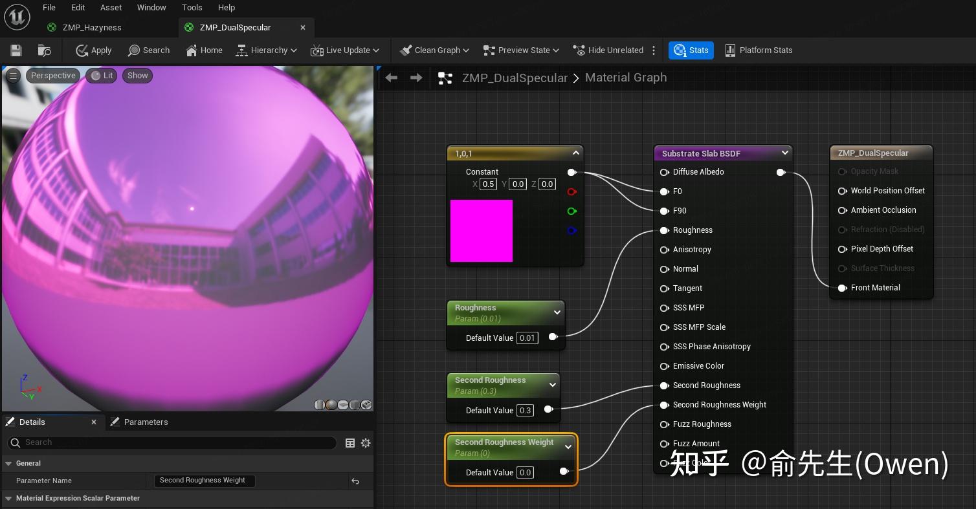Viewport: 976px width, 509px height.
Task: Open the Window menu
Action: [x=151, y=7]
